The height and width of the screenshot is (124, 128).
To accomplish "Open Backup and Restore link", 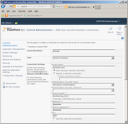I will 12,59.
